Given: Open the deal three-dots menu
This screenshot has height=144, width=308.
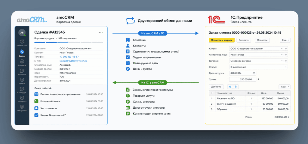Looking at the screenshot, I should [101, 32].
